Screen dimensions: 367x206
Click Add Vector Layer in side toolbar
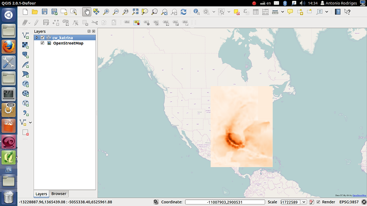pos(25,35)
